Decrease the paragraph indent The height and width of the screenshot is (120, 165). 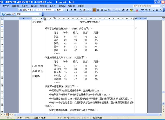click(x=123, y=10)
